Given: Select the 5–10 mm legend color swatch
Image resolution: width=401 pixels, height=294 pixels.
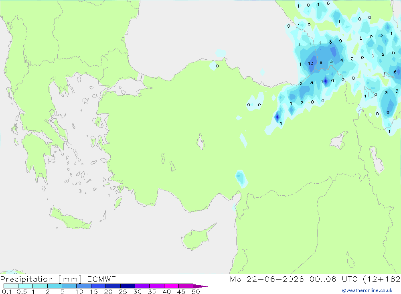Looking at the screenshot, I should [x=69, y=286].
